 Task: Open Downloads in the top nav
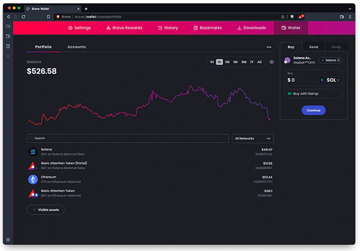251,28
